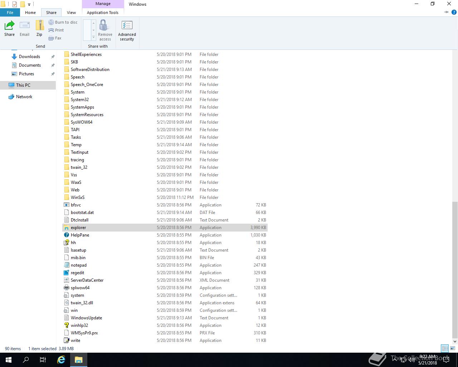
Task: Switch to the Home ribbon tab
Action: click(x=30, y=13)
